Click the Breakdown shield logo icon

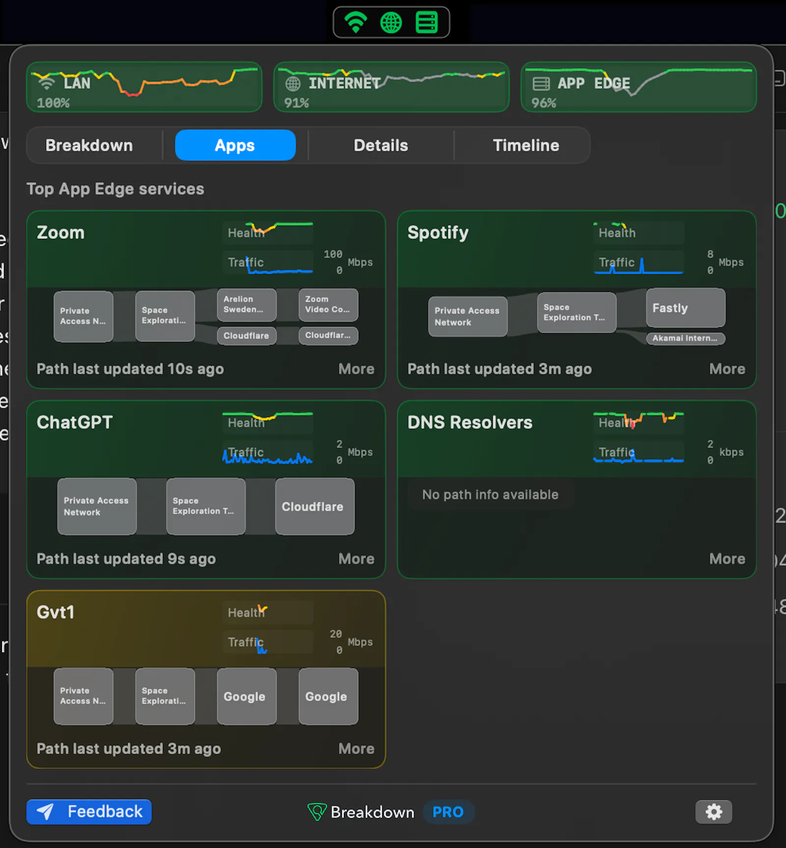[317, 812]
